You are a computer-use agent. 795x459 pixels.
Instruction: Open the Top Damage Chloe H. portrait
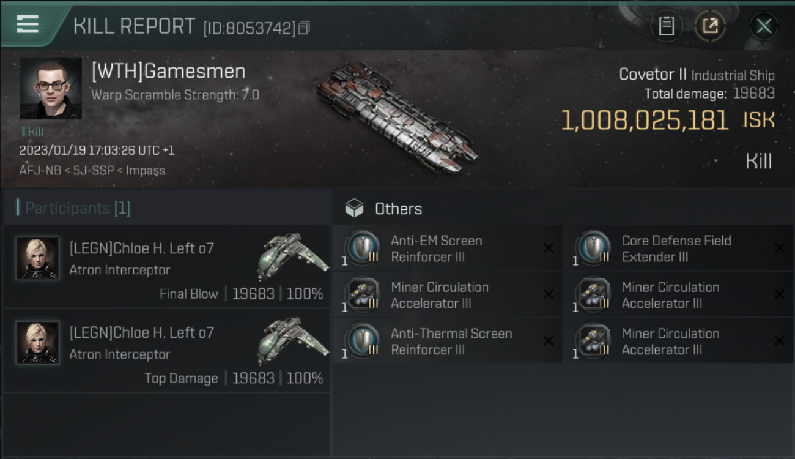point(38,343)
